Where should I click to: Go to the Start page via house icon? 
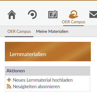pos(12,14)
